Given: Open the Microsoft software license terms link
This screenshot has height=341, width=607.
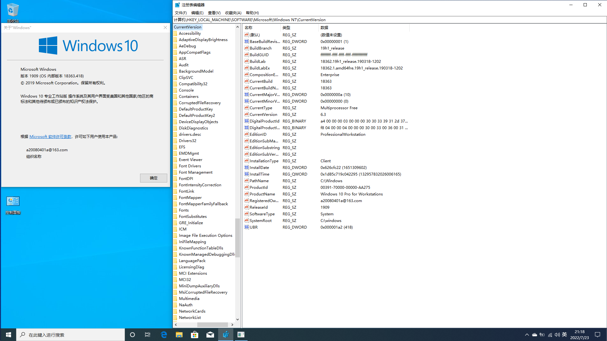Looking at the screenshot, I should tap(50, 136).
